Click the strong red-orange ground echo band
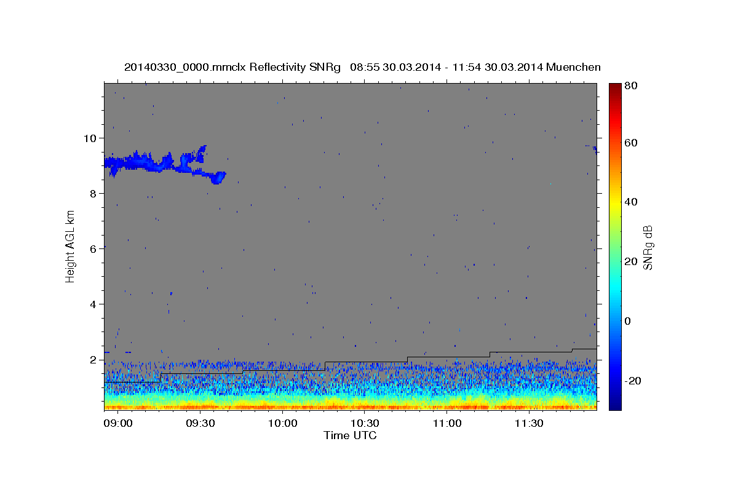 (350, 407)
